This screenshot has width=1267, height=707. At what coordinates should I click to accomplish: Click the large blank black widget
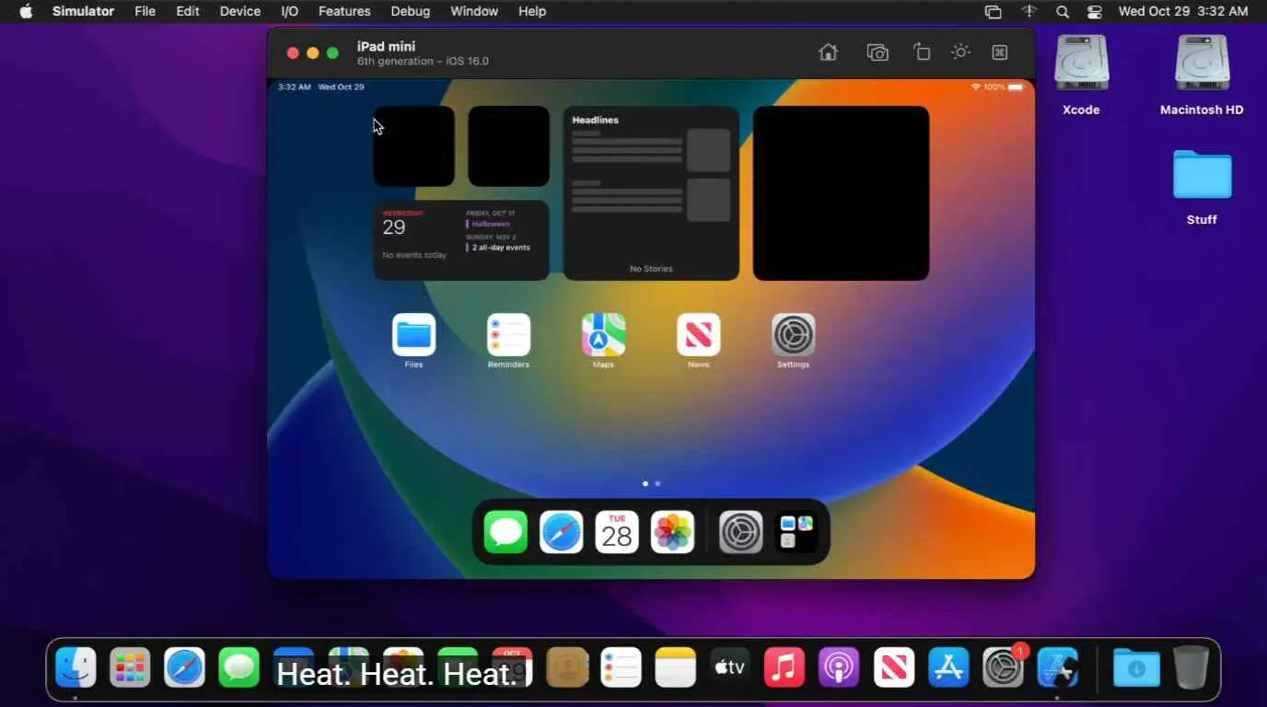pos(841,192)
